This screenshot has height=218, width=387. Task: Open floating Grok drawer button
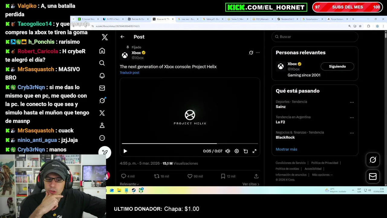click(373, 160)
